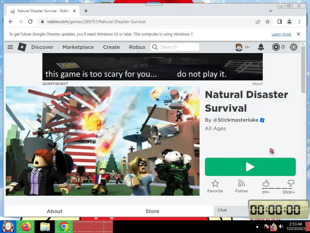
Task: Click the taskbar clock showing 2:53 AM
Action: pyautogui.click(x=295, y=226)
